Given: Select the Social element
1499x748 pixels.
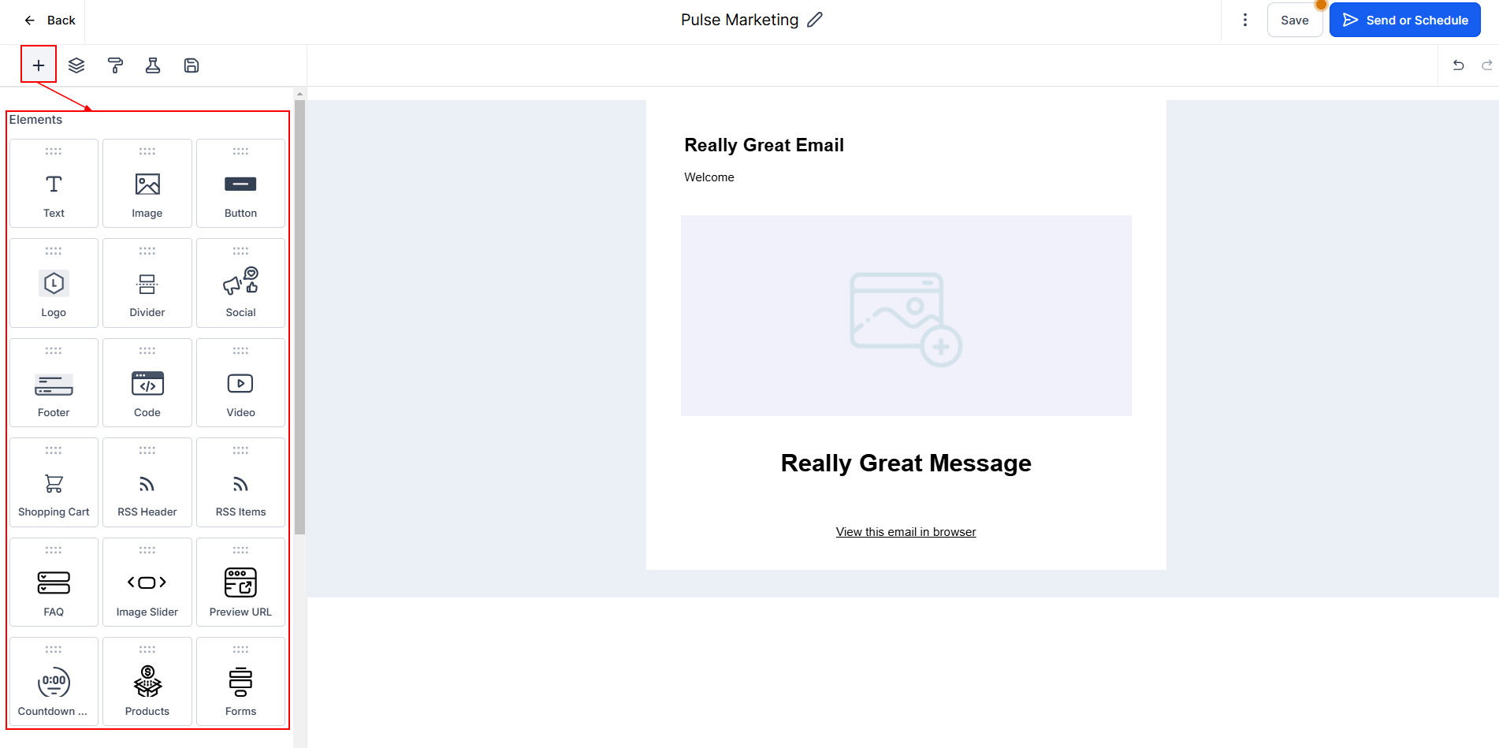Looking at the screenshot, I should click(x=240, y=283).
